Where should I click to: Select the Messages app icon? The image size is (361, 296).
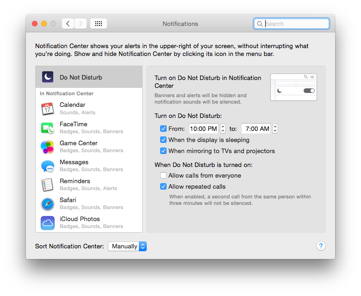point(48,166)
